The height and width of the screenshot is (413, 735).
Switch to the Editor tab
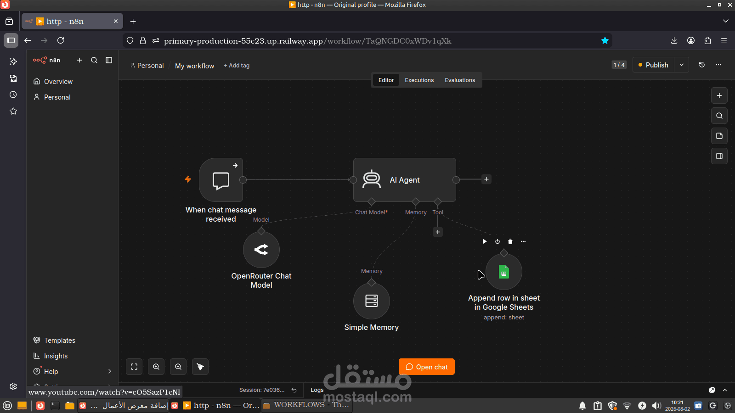tap(386, 80)
